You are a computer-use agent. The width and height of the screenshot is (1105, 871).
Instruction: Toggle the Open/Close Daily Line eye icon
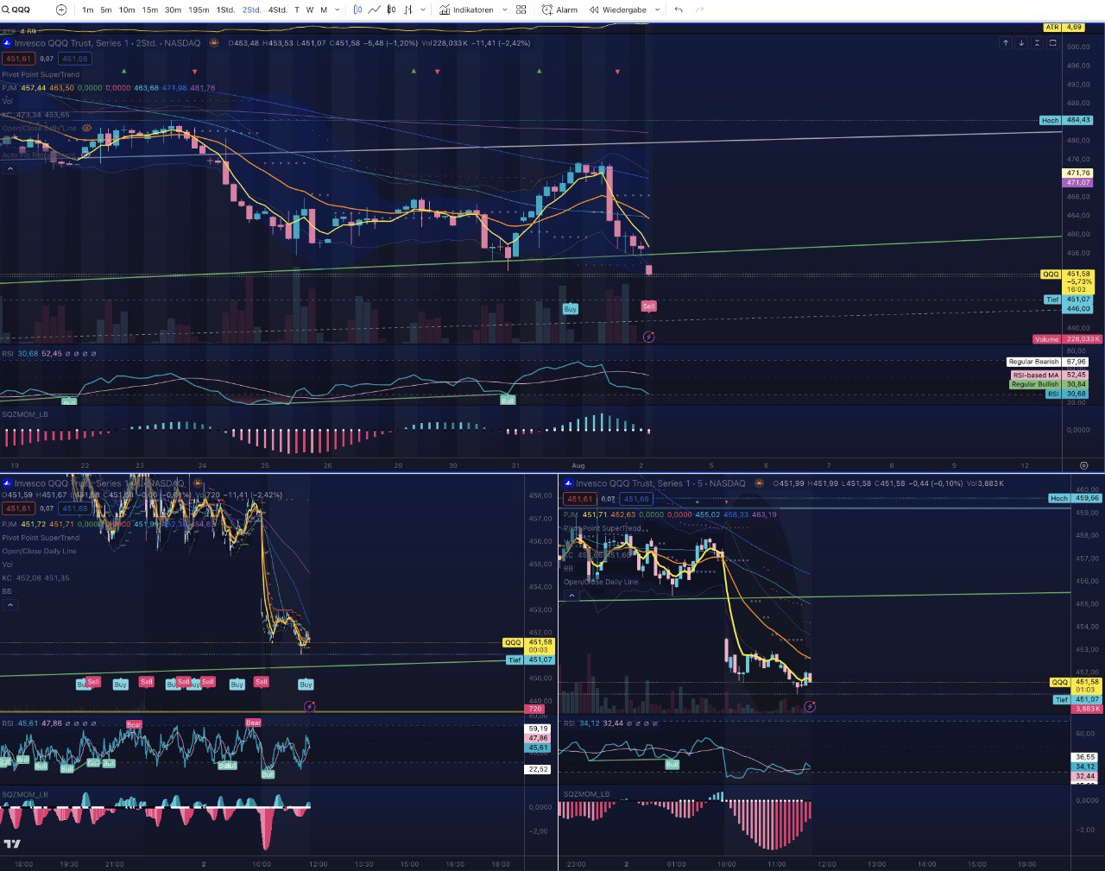87,128
